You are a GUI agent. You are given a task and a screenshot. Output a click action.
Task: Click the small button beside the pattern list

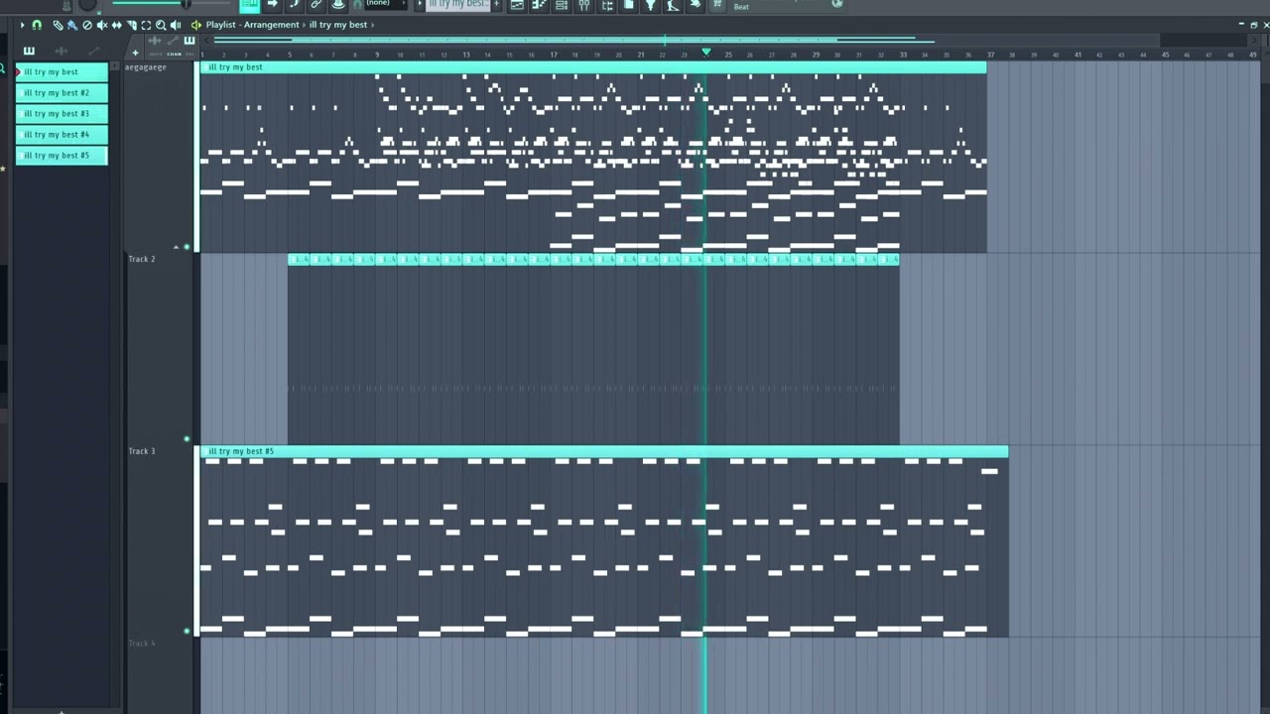click(115, 65)
